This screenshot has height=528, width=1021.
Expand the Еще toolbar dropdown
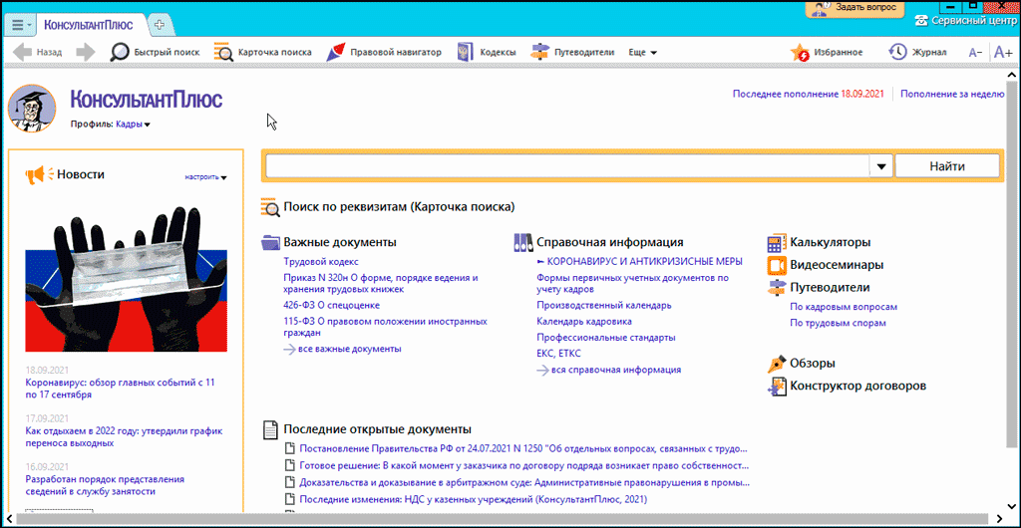tap(643, 52)
